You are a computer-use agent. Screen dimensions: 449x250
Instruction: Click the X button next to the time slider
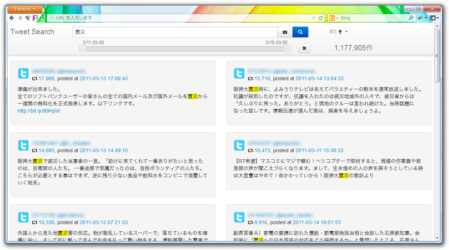(304, 48)
